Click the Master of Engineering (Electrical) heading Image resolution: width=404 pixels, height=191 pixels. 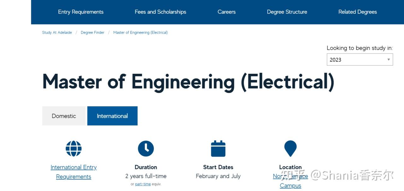pos(188,82)
